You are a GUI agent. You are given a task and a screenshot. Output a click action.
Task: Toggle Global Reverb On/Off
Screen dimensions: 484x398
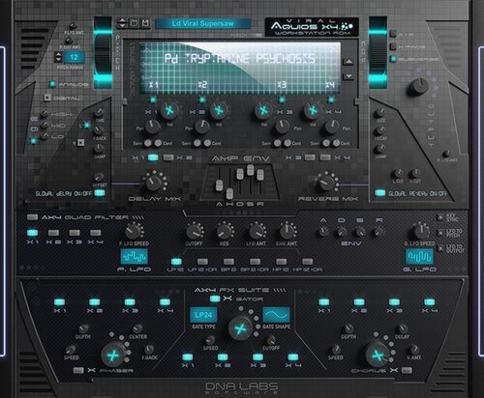[380, 193]
